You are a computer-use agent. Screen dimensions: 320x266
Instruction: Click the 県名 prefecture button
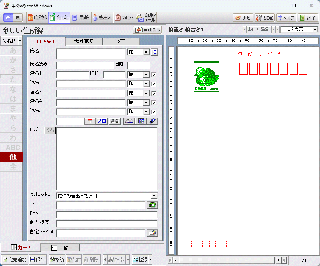tap(114, 121)
